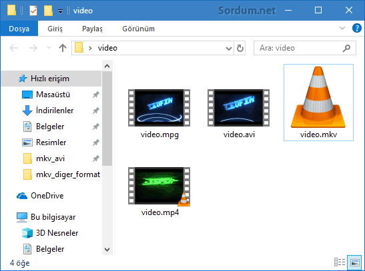
Task: Refresh the video folder
Action: 240,48
